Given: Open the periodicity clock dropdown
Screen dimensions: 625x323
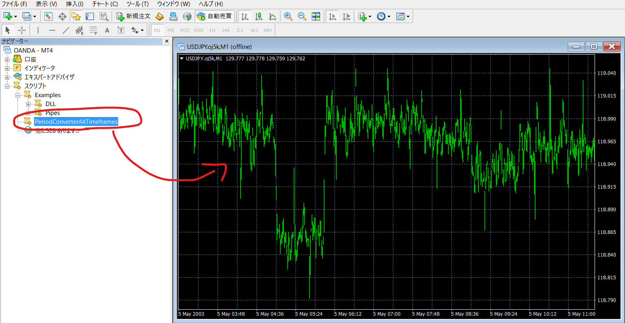Looking at the screenshot, I should 389,17.
